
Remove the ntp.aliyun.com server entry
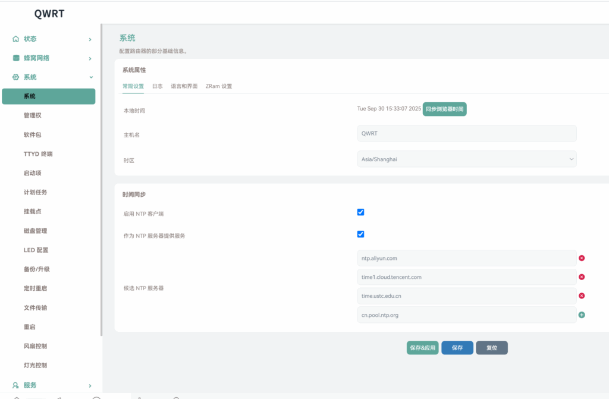coord(582,258)
